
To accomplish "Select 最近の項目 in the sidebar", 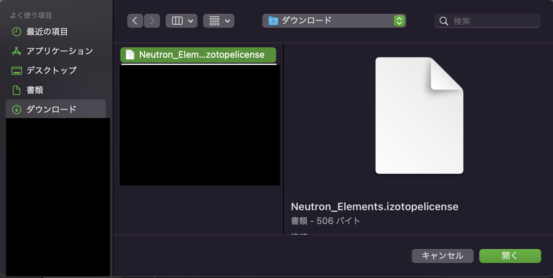I will coord(56,32).
